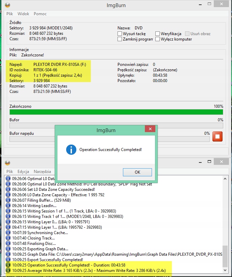This screenshot has width=232, height=277.
Task: Click info icon of 'Finalising Disc' log row
Action: tap(8, 243)
